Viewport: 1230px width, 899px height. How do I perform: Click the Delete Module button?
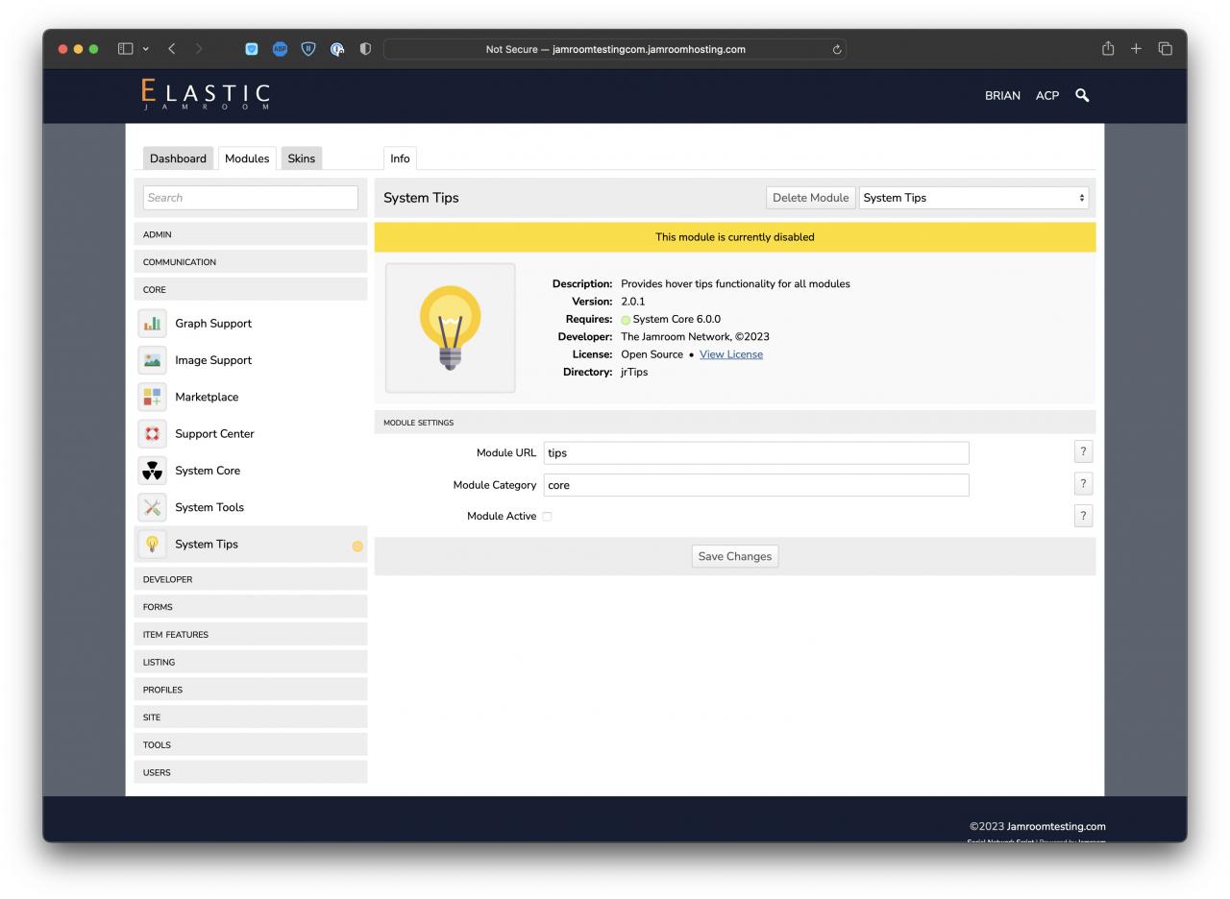pyautogui.click(x=810, y=198)
